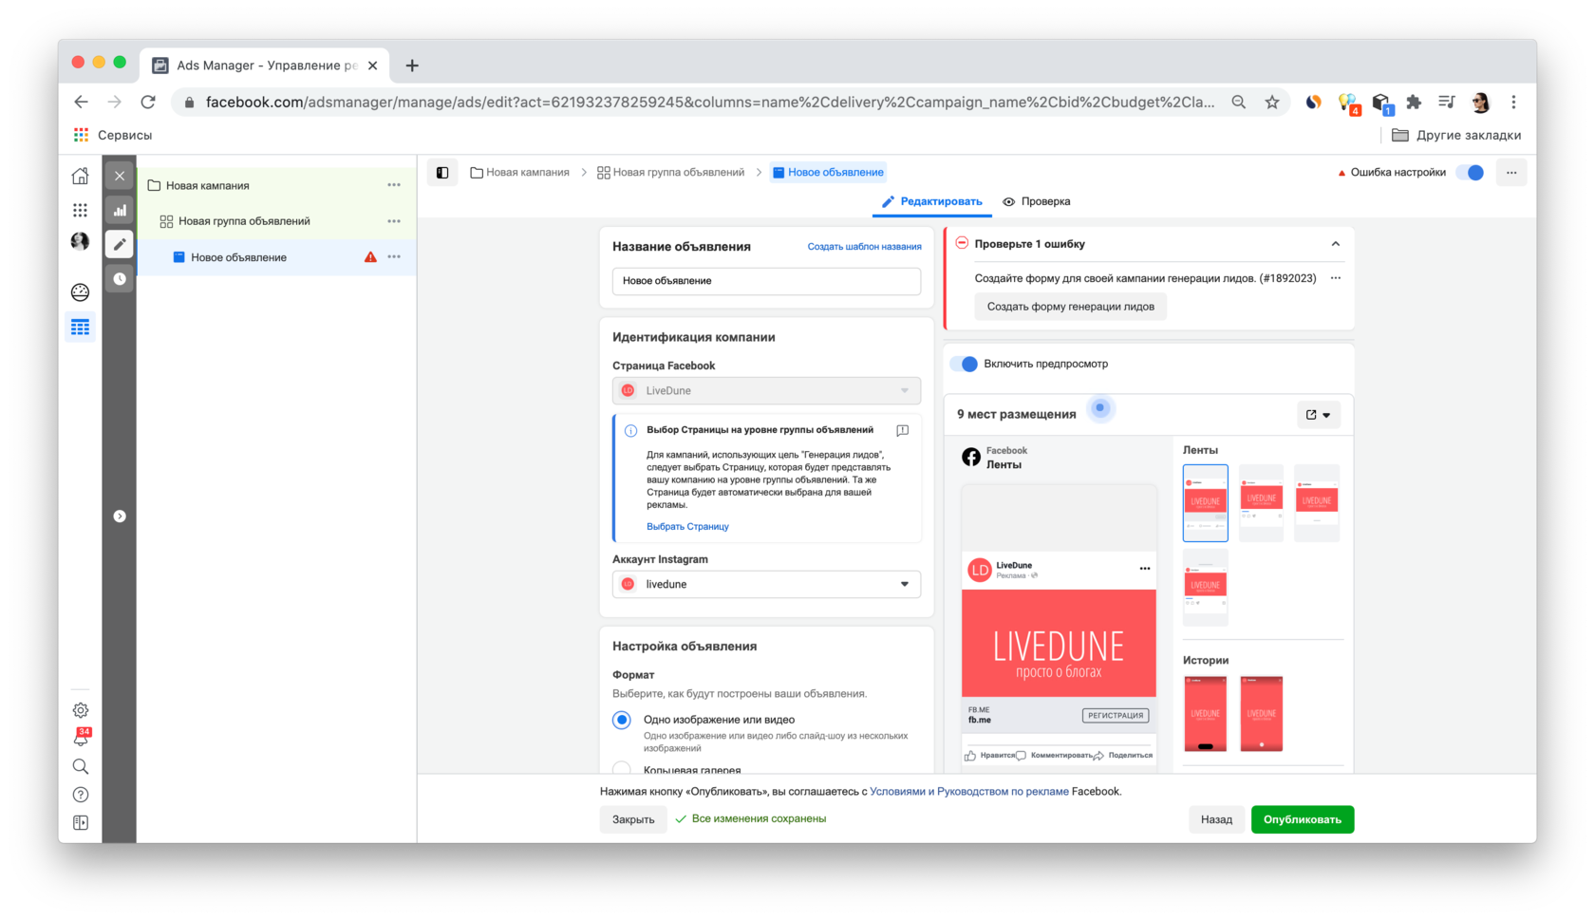This screenshot has height=920, width=1595.
Task: Go to Новая группа объявлений breadcrumb
Action: click(x=670, y=173)
